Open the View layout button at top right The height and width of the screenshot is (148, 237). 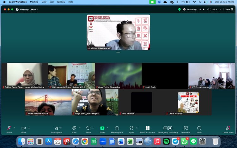[228, 9]
